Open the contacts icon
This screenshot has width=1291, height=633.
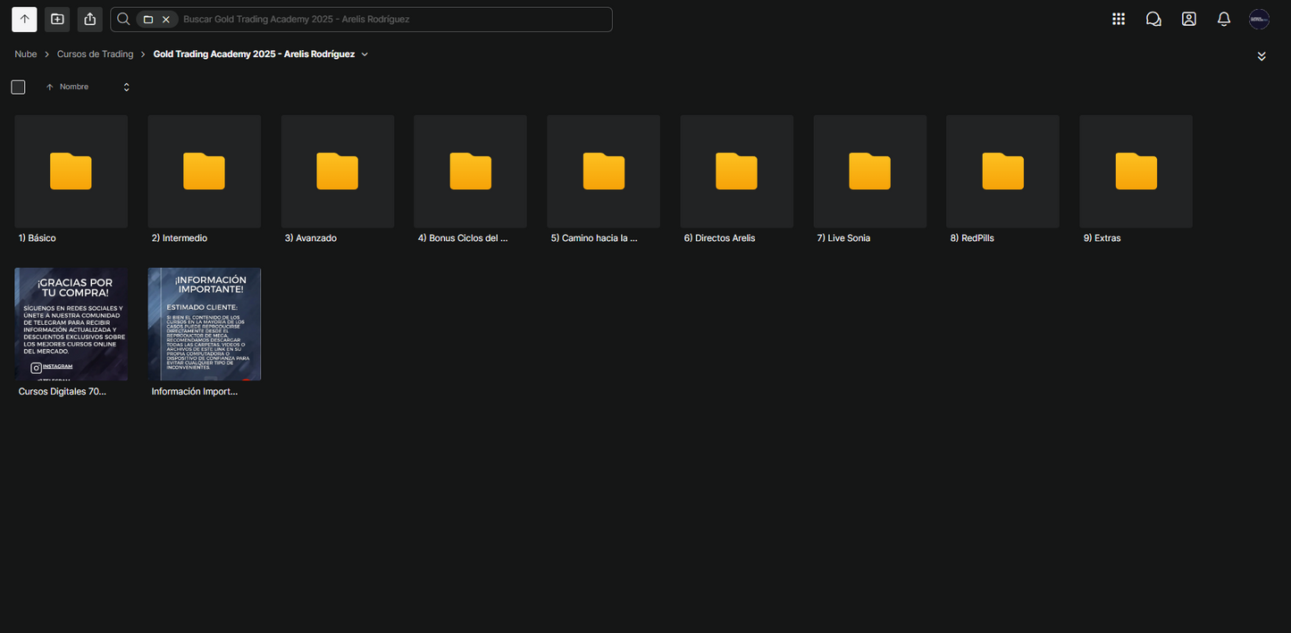[1189, 19]
